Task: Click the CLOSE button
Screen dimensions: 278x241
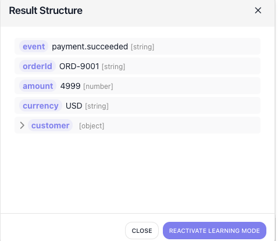Action: 142,231
